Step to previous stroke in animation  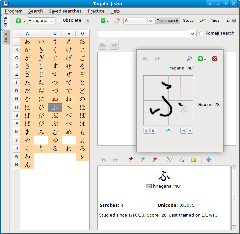[x=183, y=131]
